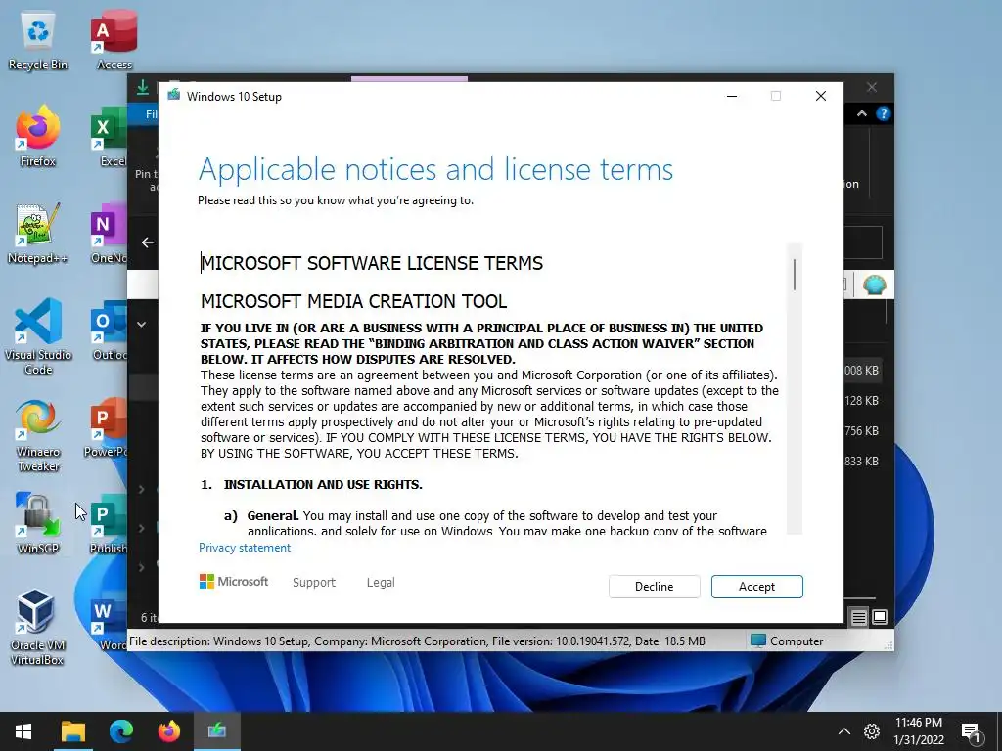The height and width of the screenshot is (751, 1002).
Task: Open the Privacy statement link
Action: coord(244,548)
